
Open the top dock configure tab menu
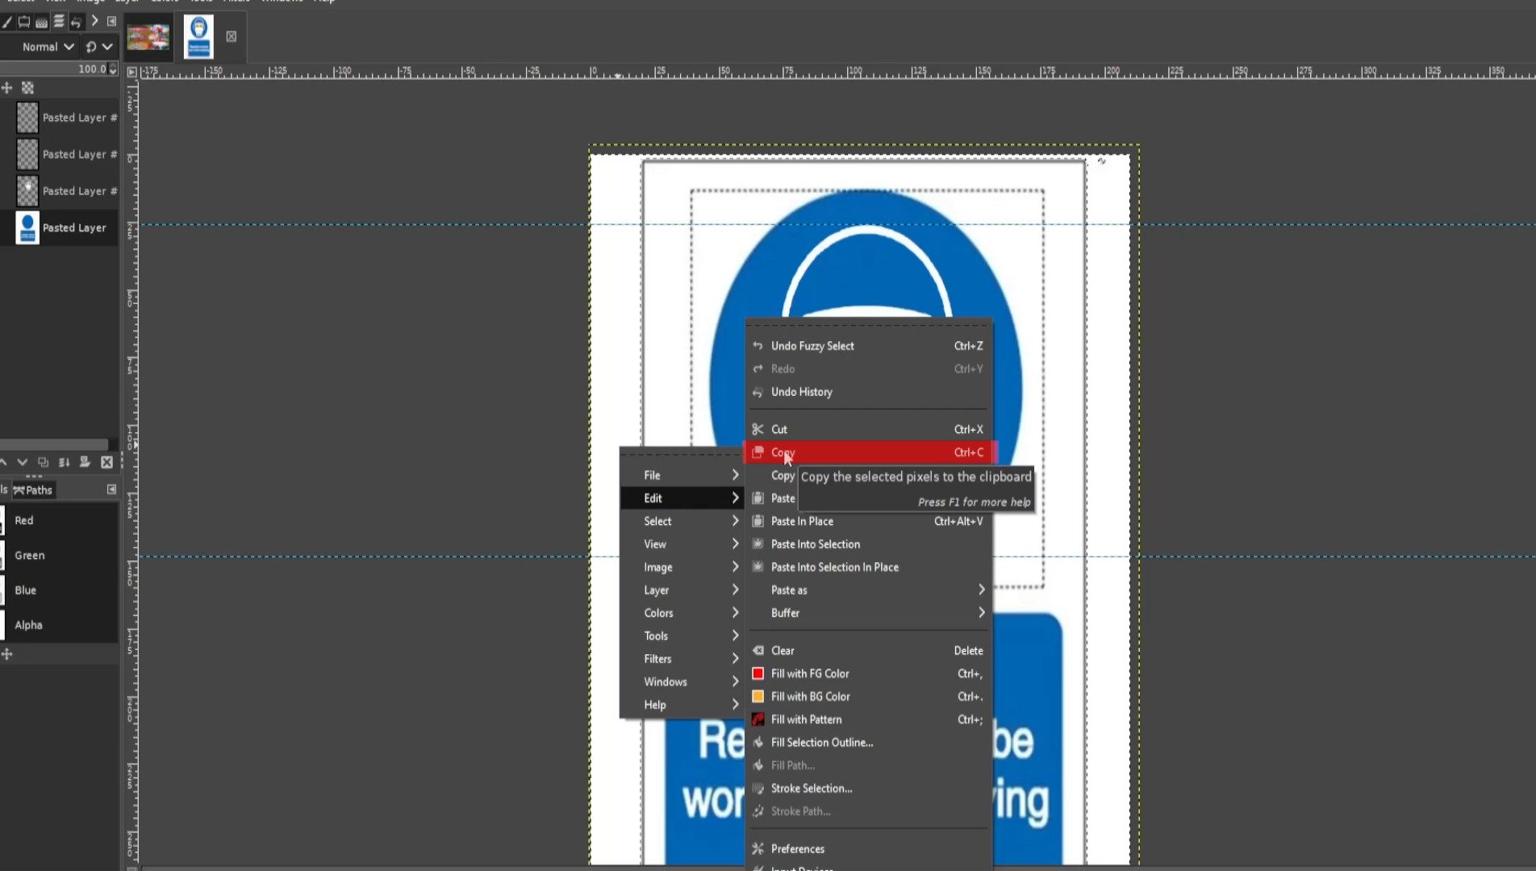(112, 21)
